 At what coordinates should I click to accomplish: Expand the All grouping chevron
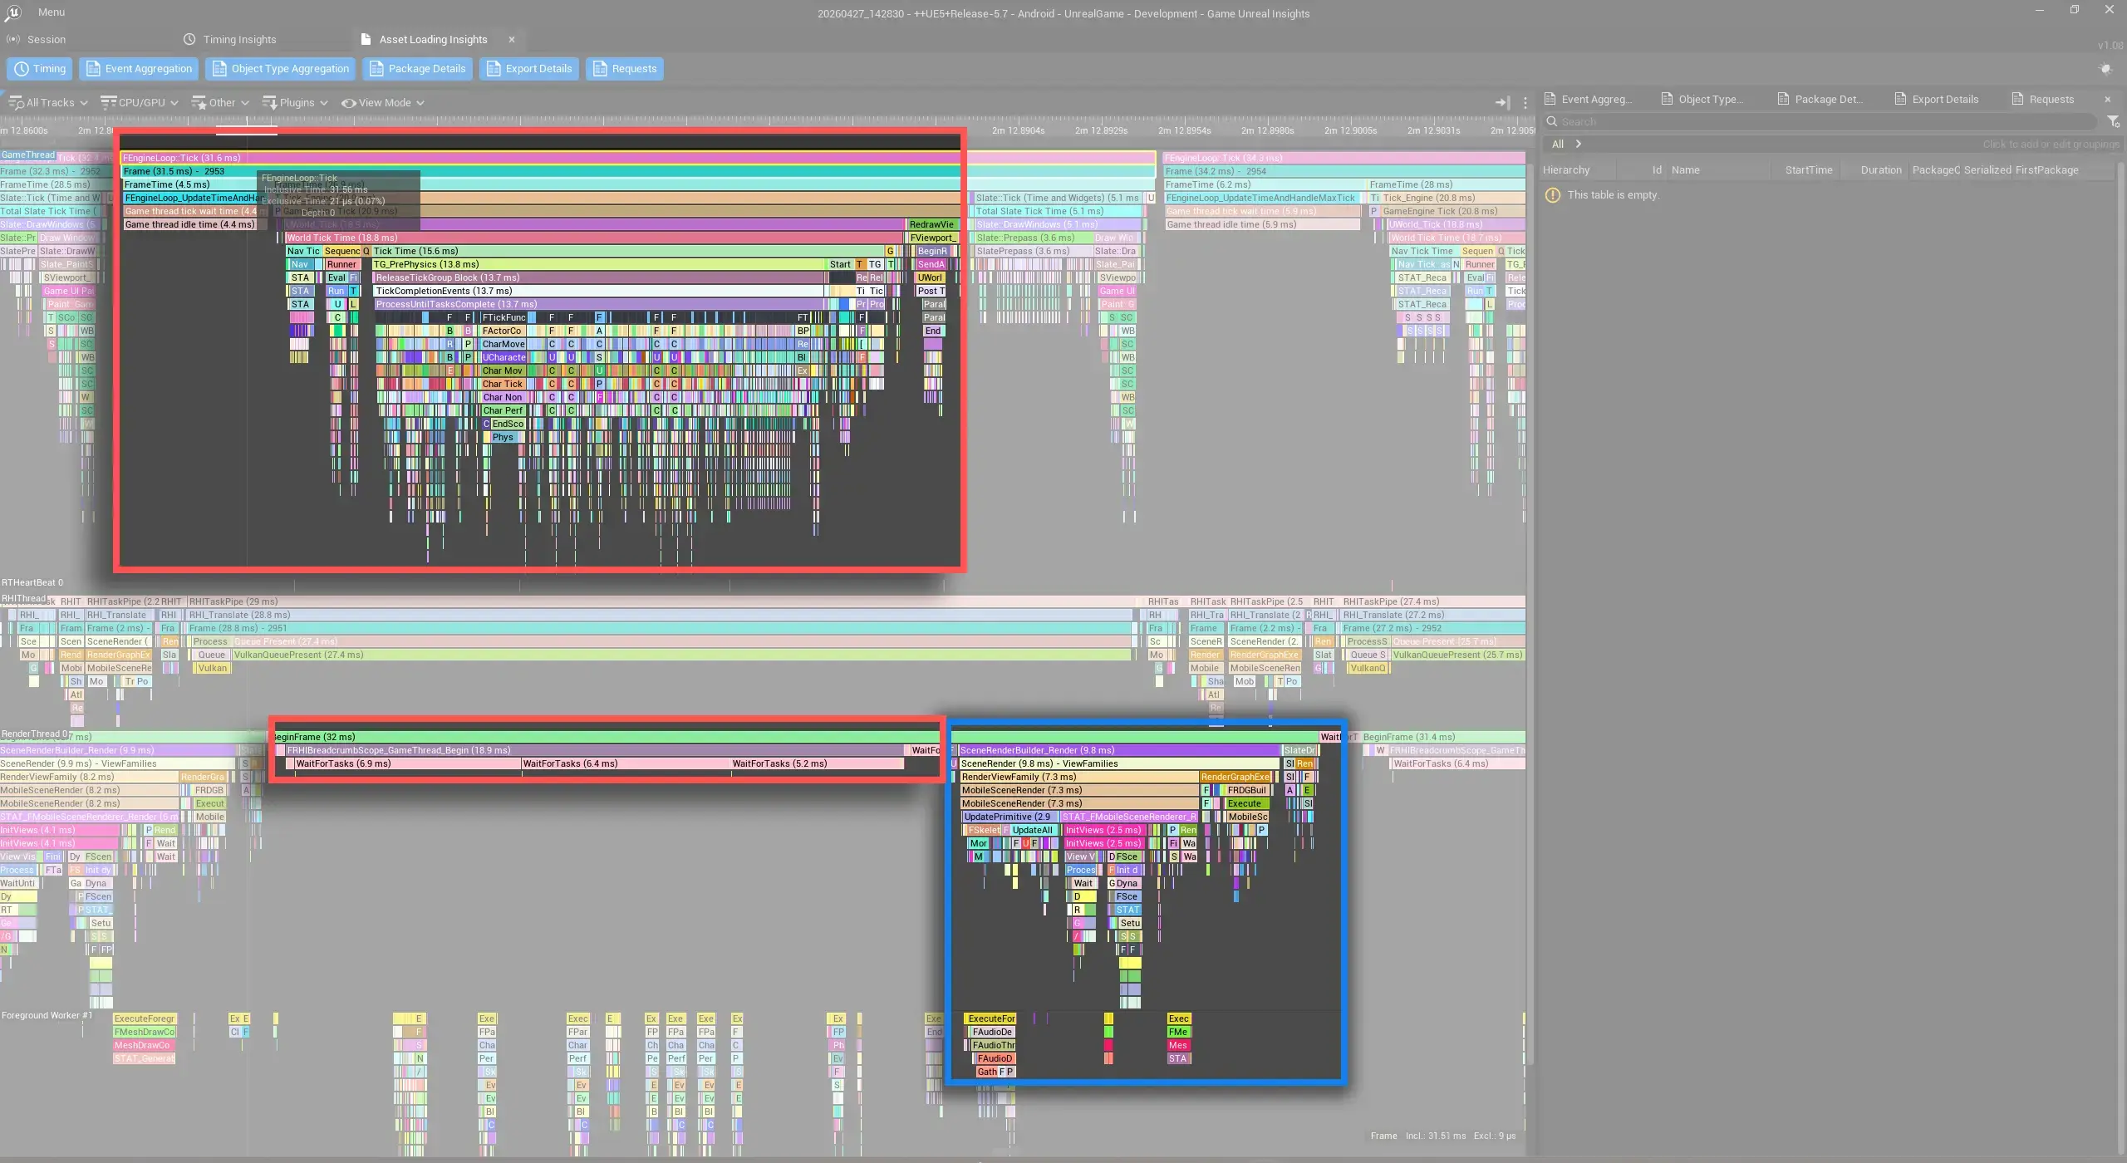pos(1578,145)
